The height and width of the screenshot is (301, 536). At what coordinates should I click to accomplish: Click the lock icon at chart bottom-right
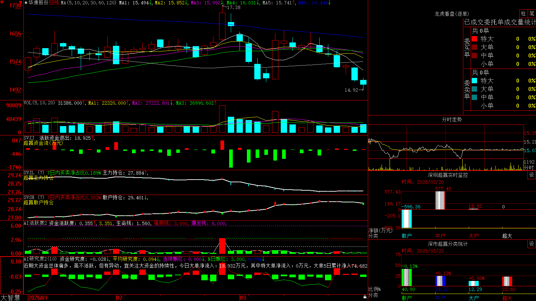[365, 297]
